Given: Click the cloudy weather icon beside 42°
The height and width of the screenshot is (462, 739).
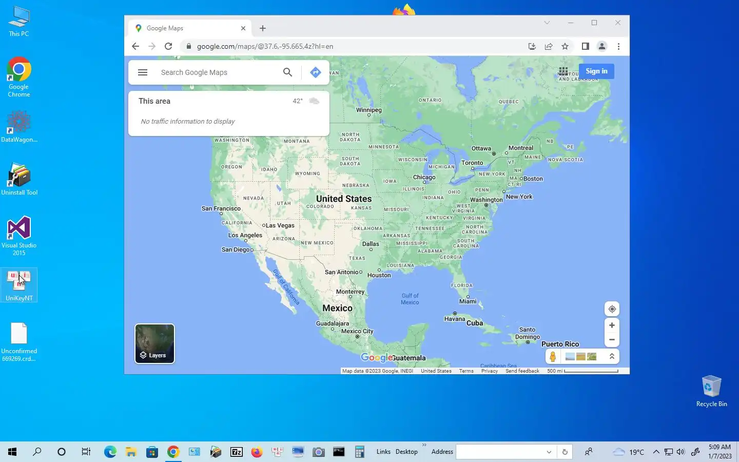Looking at the screenshot, I should point(314,101).
